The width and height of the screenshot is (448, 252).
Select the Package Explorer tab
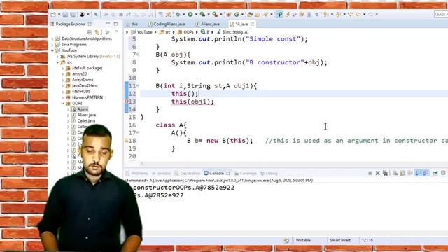click(71, 24)
